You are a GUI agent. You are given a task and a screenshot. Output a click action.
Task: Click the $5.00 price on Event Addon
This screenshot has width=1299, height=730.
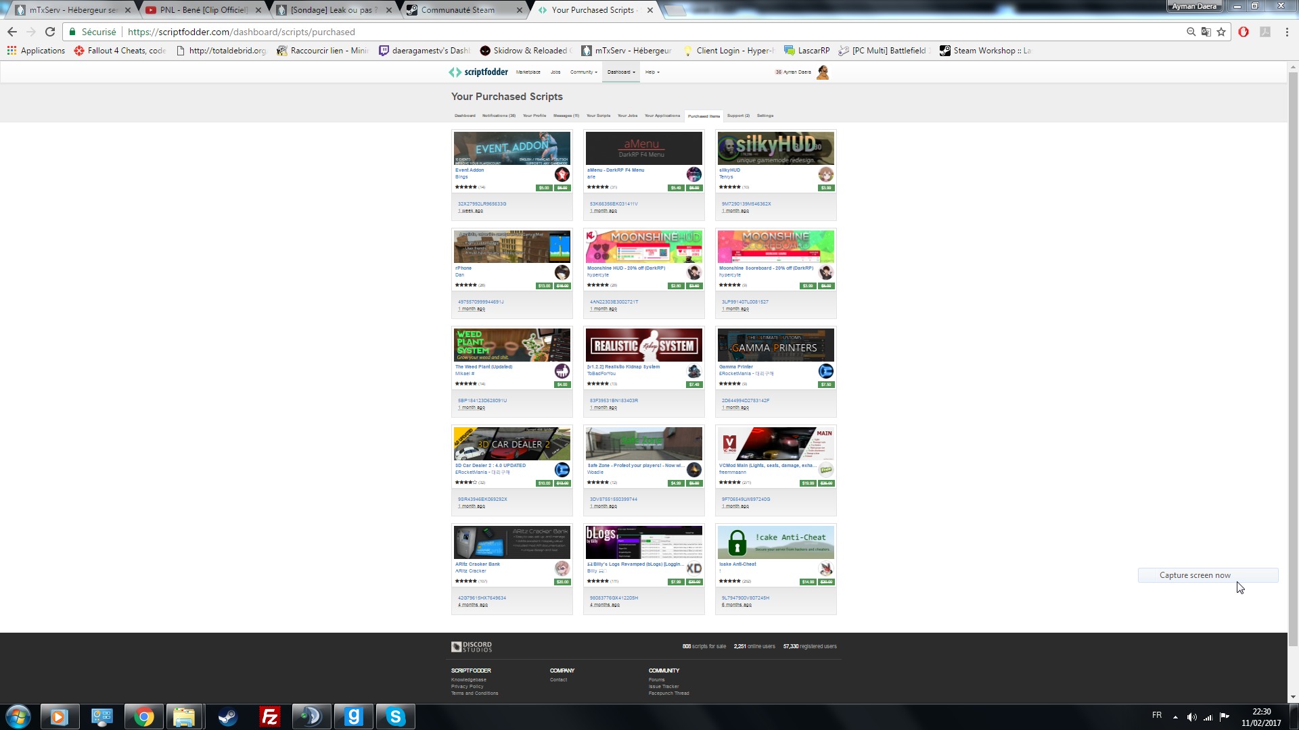coord(544,188)
